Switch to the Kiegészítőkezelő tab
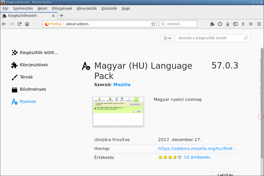Image resolution: width=264 pixels, height=176 pixels. point(29,16)
